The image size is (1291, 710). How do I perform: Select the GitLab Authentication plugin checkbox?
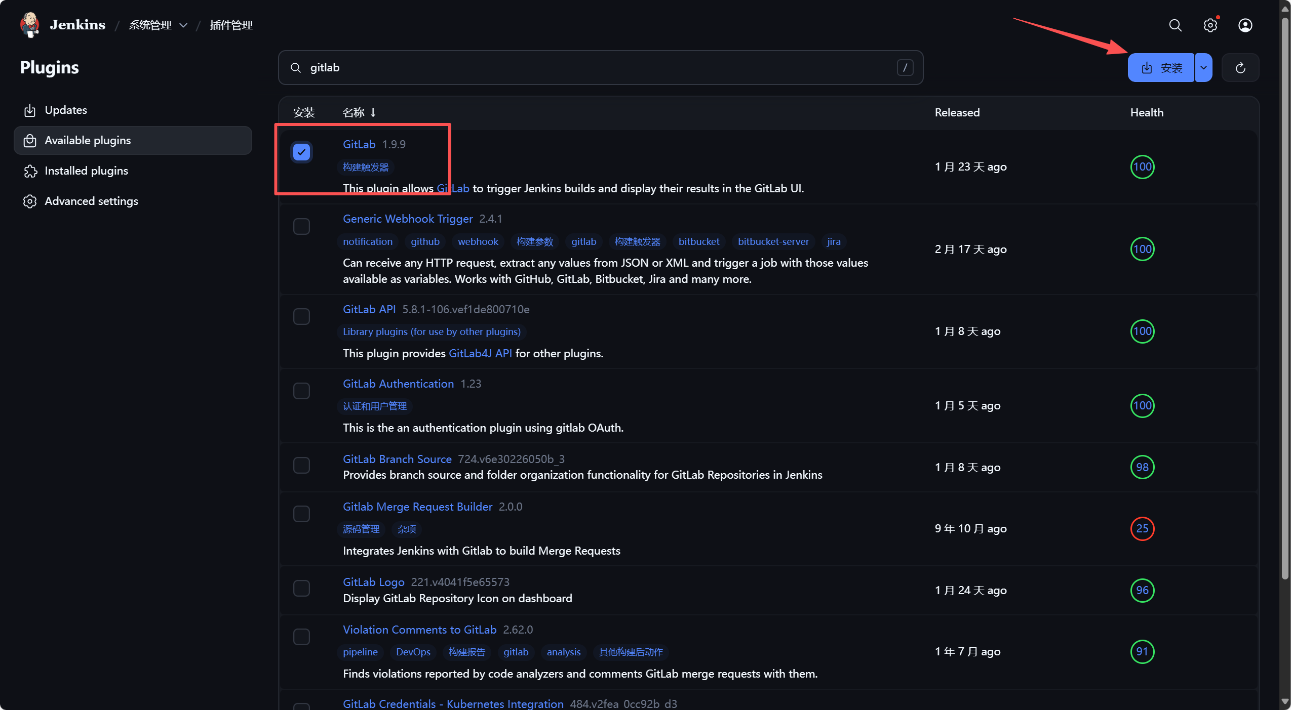[x=301, y=391]
